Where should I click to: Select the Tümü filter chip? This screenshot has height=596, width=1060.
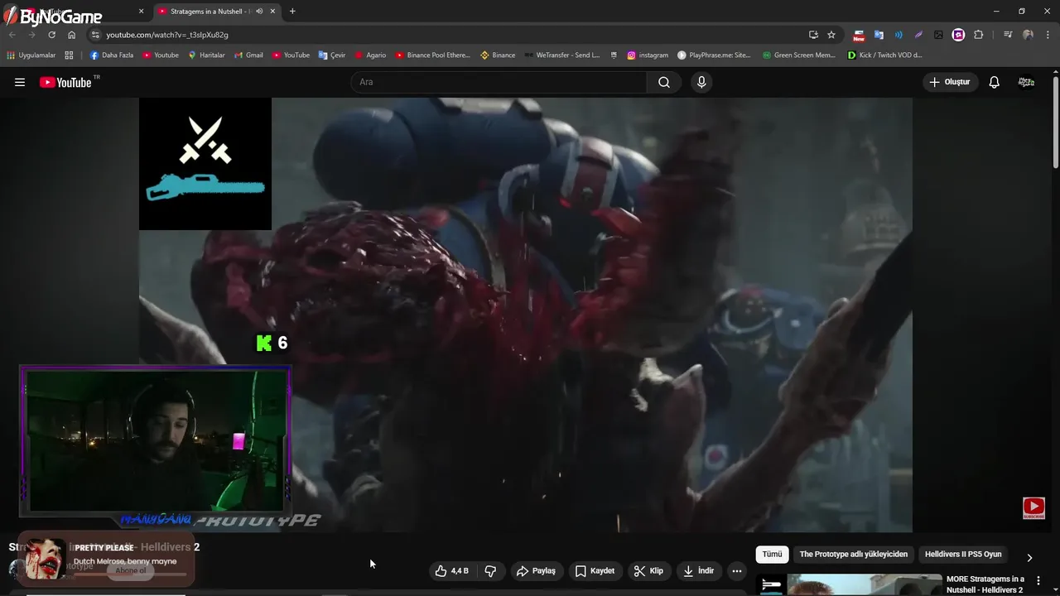[x=772, y=555]
